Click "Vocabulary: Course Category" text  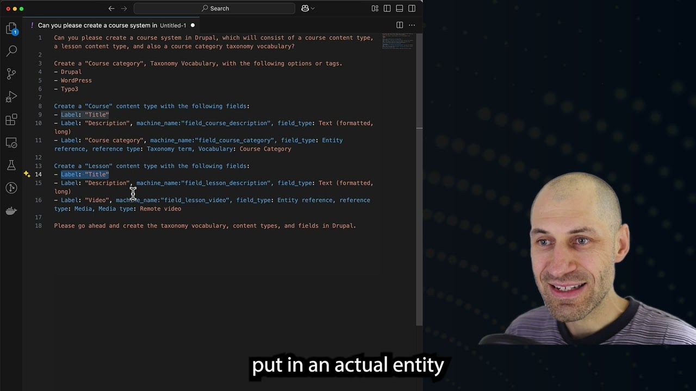[245, 149]
